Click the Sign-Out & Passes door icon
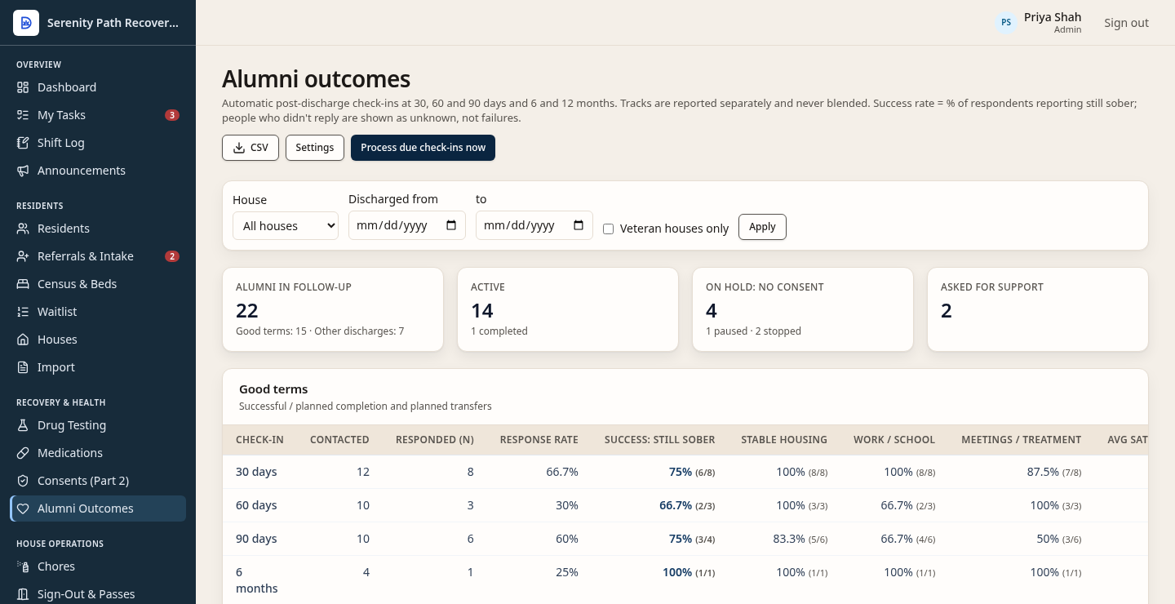Viewport: 1175px width, 604px height. 23,594
